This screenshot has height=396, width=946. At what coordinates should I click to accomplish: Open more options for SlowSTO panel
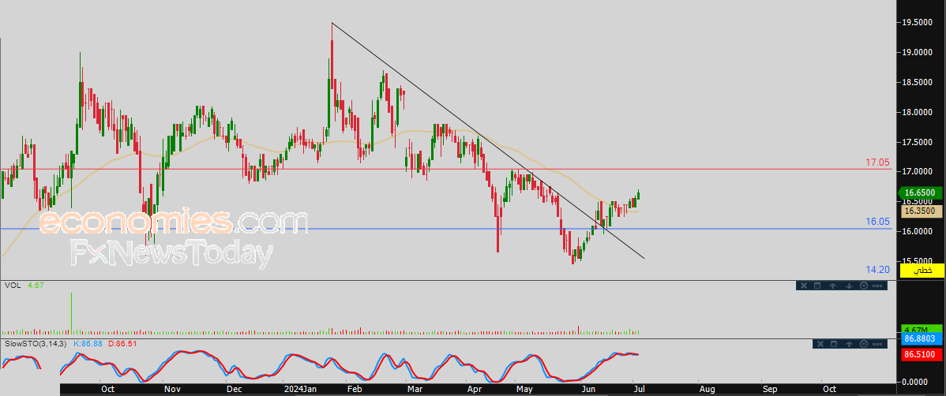[x=879, y=344]
